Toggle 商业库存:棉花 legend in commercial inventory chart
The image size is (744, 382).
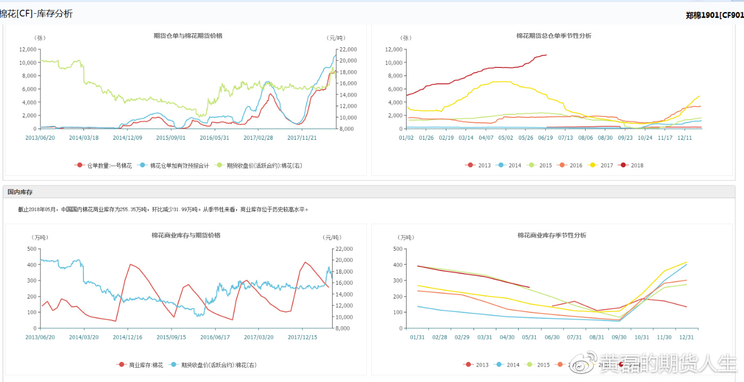pyautogui.click(x=140, y=365)
